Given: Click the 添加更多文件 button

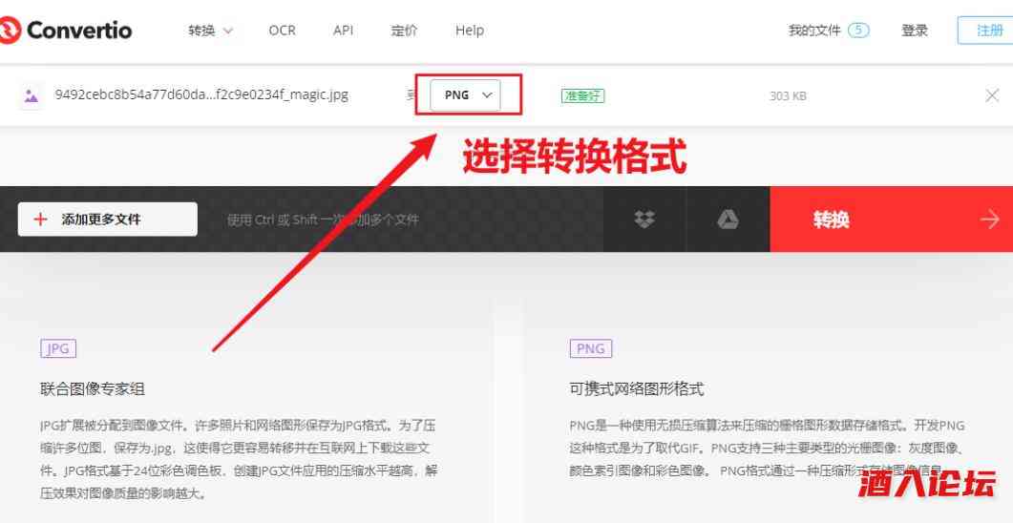Looking at the screenshot, I should click(107, 220).
